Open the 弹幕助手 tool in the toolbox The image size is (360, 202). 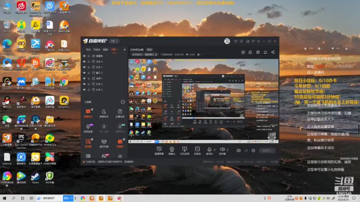tap(88, 113)
